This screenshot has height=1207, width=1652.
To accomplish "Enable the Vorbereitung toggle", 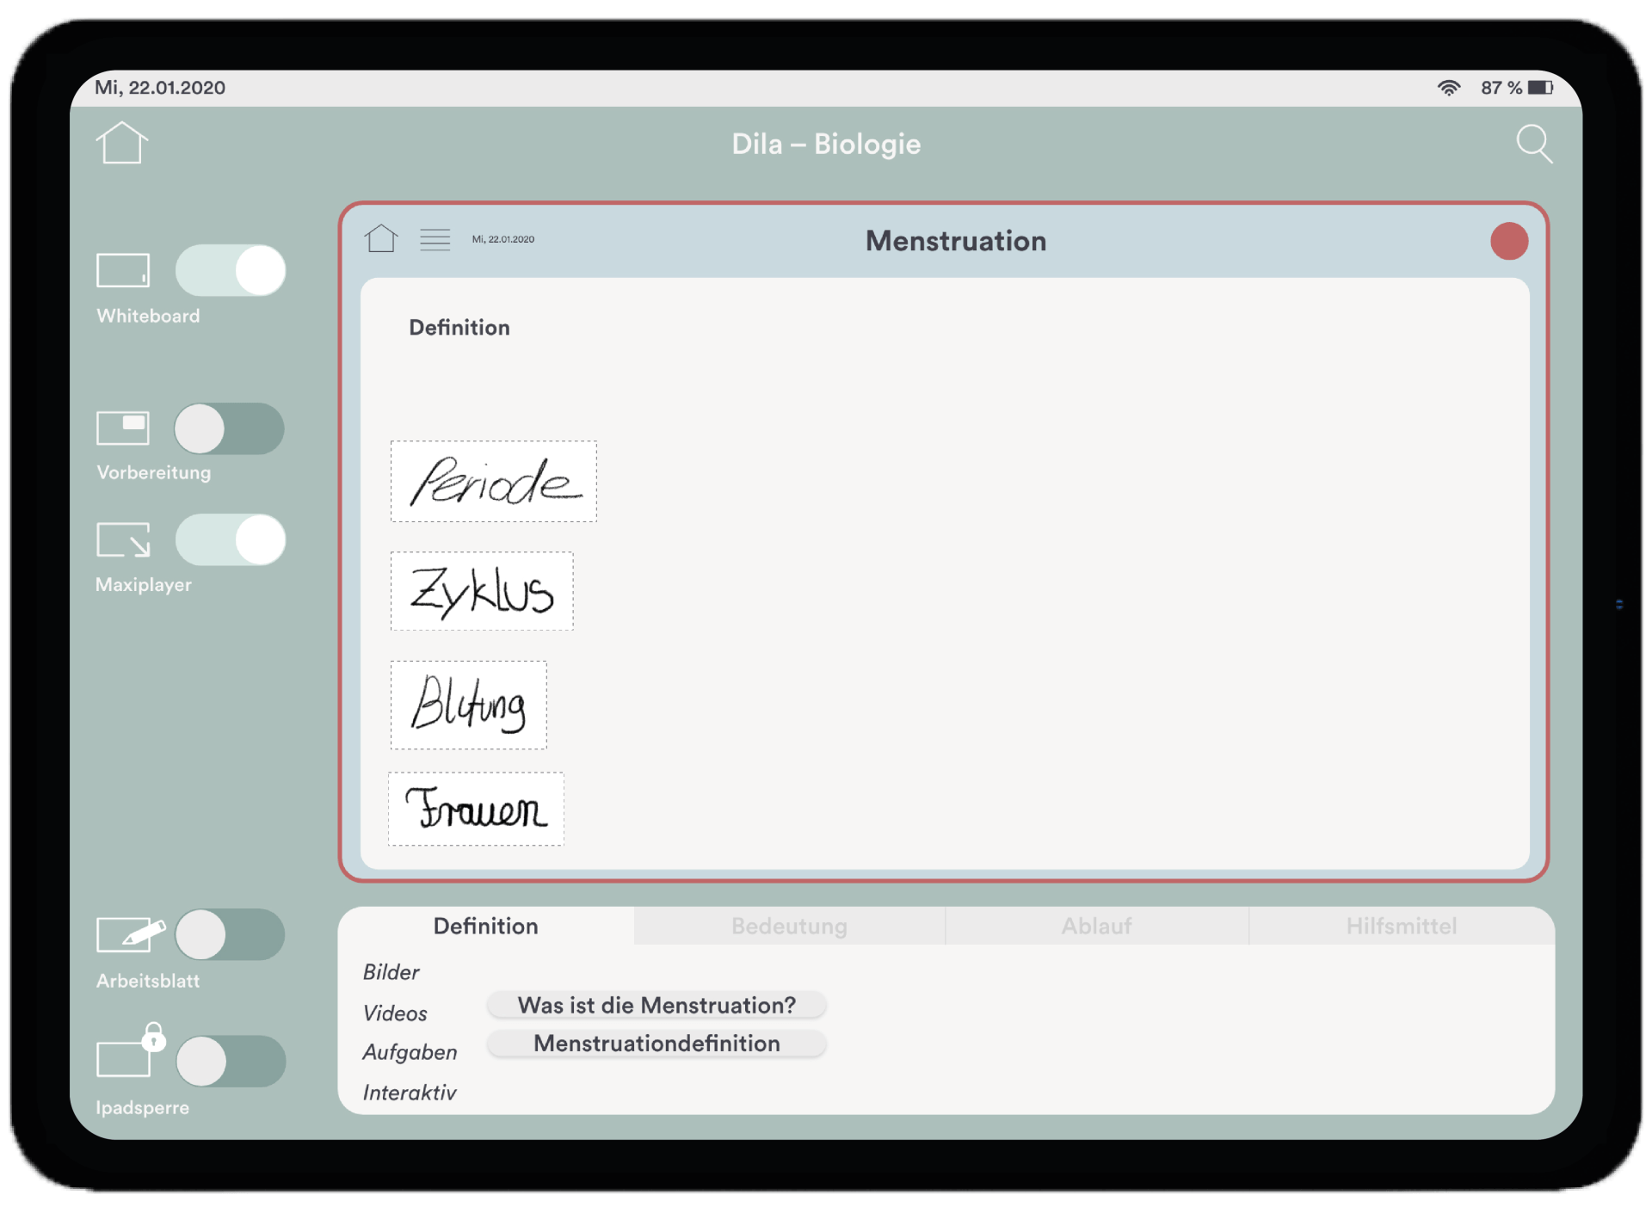I will [x=229, y=428].
